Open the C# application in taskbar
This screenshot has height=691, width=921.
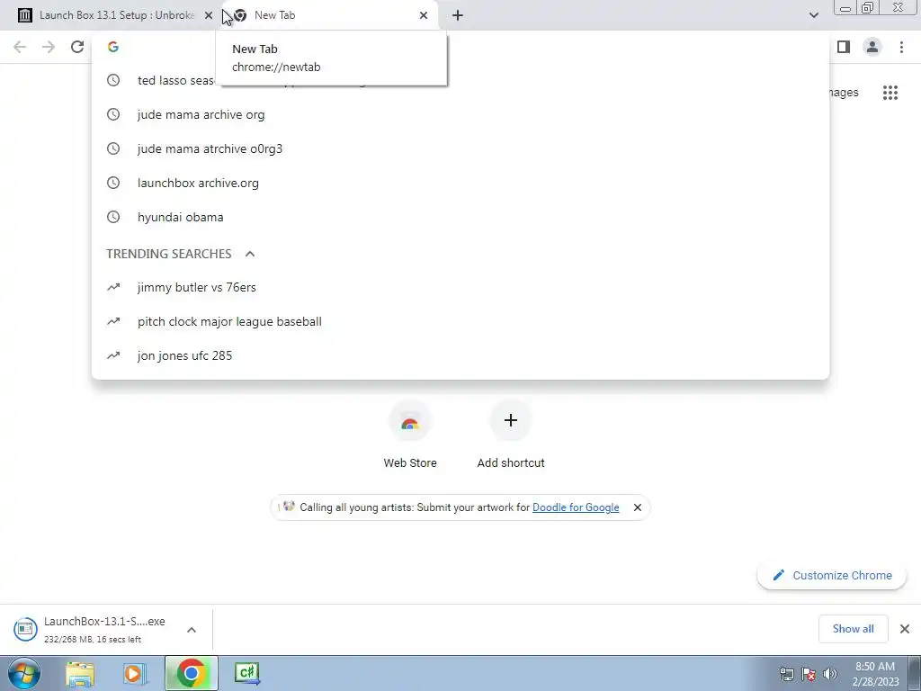(246, 673)
